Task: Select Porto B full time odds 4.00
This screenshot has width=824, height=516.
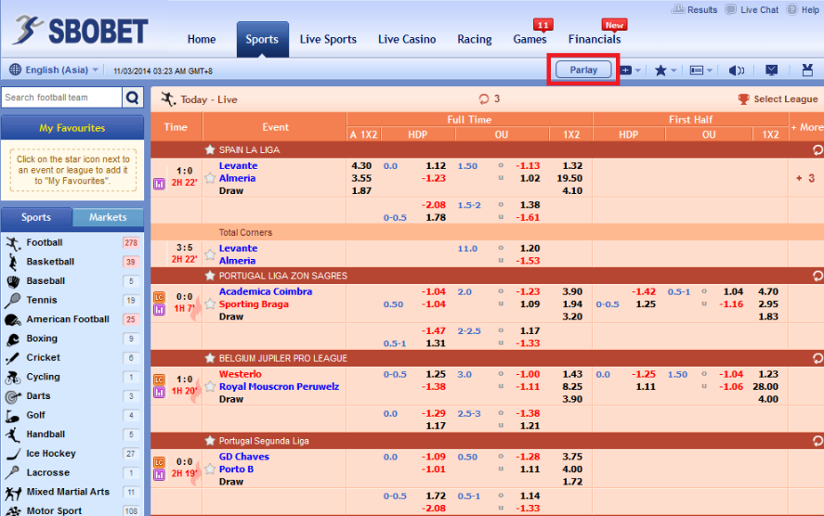Action: point(572,469)
